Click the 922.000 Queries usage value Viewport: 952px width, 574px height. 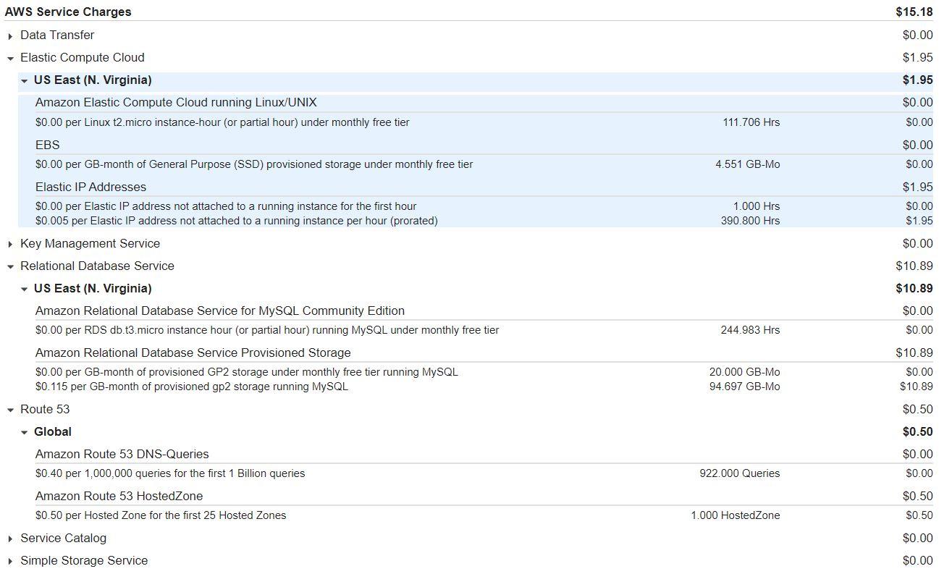(740, 473)
